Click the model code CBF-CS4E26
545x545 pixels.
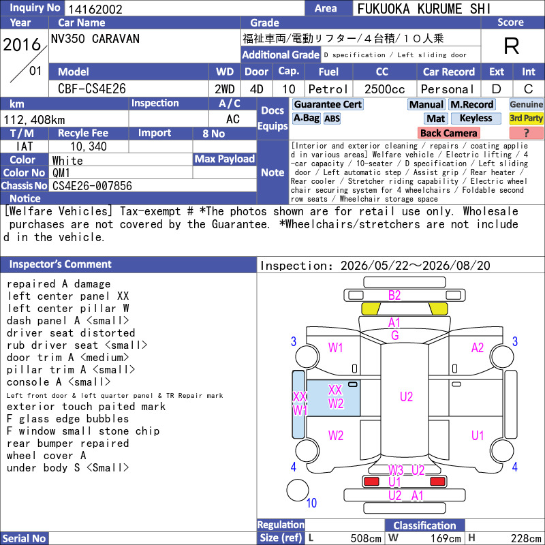[92, 89]
